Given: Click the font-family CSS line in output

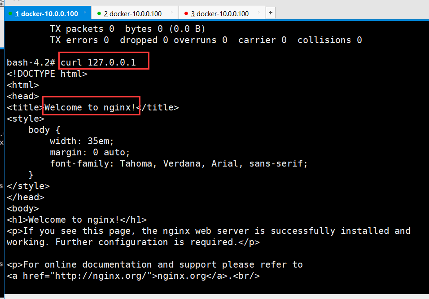Looking at the screenshot, I should [179, 163].
